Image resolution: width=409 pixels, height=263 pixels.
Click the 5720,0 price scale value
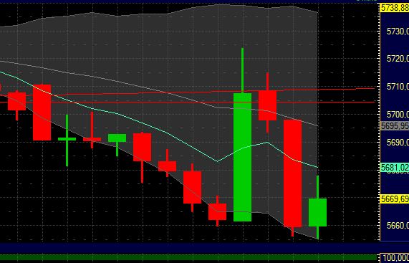click(398, 59)
